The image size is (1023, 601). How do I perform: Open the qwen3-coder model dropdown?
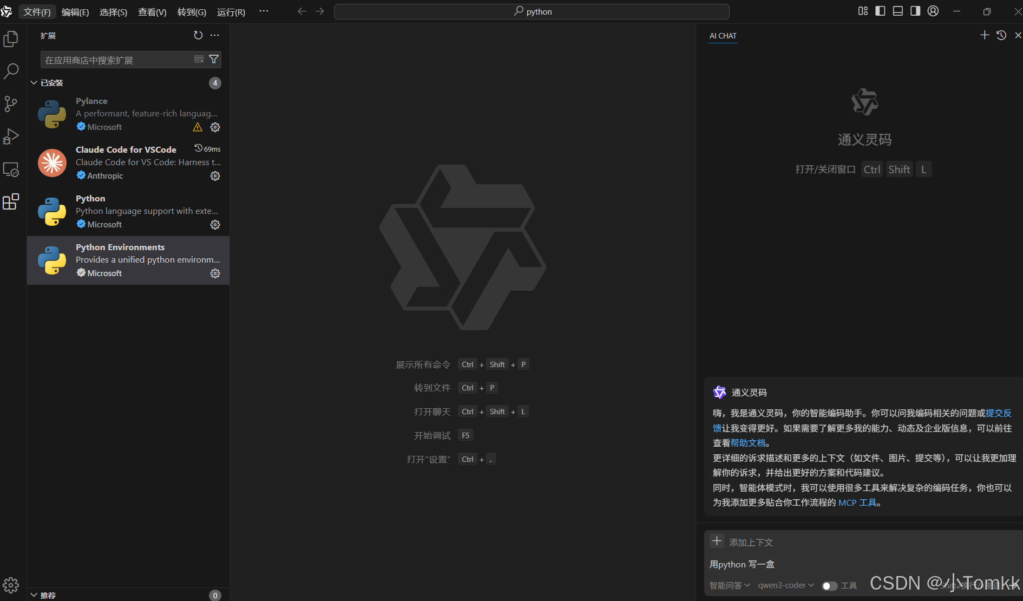pyautogui.click(x=786, y=585)
